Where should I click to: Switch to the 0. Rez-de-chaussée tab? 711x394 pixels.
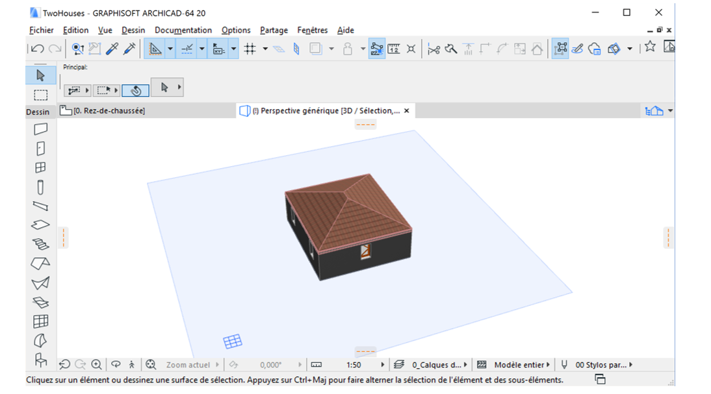coord(109,111)
